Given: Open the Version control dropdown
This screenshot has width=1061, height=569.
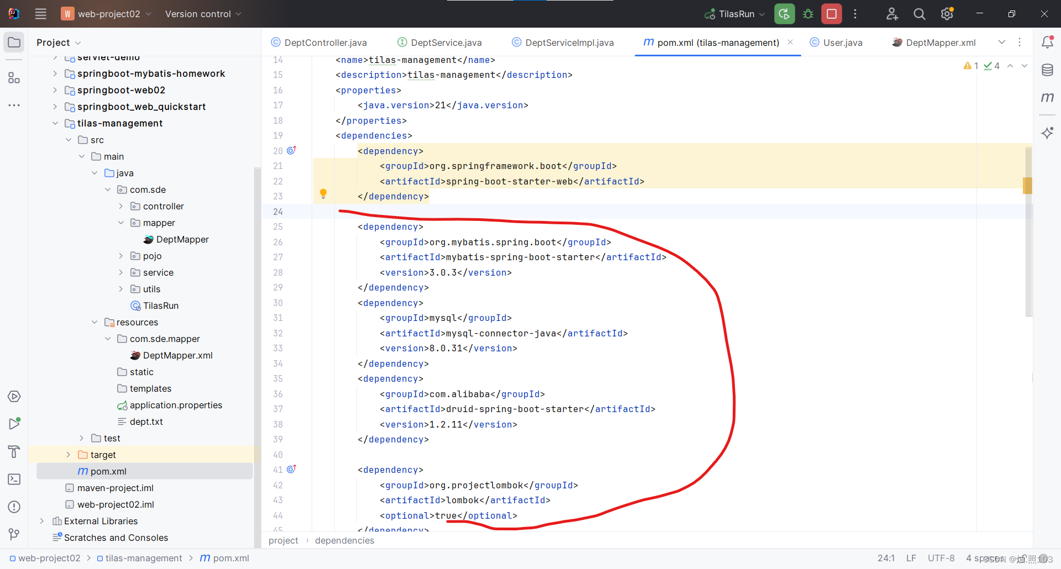Looking at the screenshot, I should point(203,14).
